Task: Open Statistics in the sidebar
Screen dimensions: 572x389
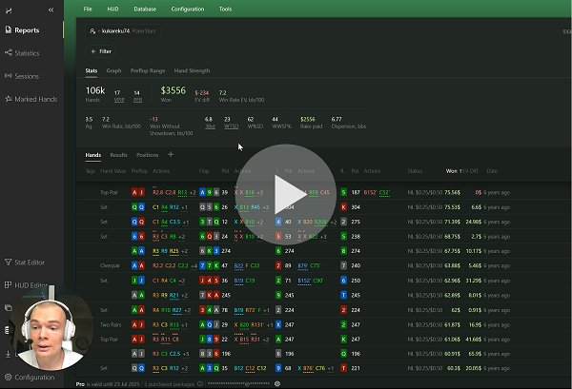Action: [27, 53]
